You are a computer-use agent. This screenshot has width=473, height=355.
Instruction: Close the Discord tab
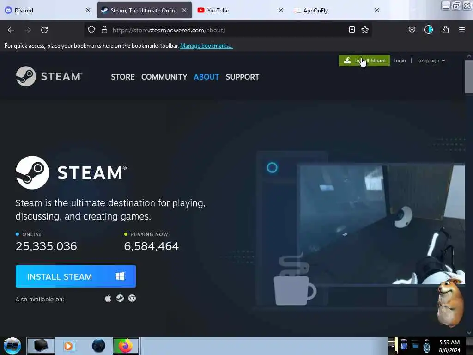pyautogui.click(x=88, y=10)
